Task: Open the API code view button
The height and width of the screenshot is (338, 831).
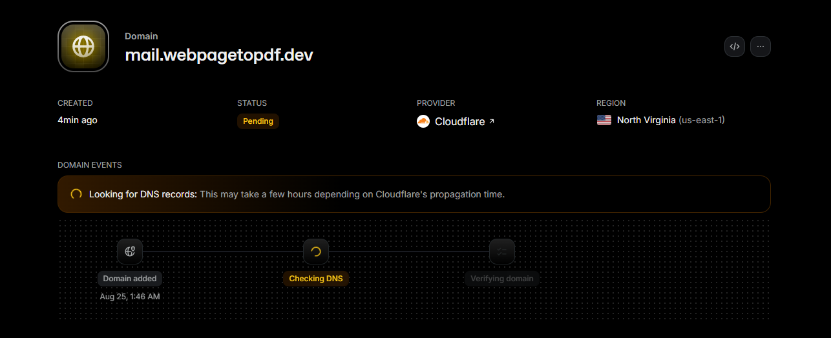Action: (x=735, y=46)
